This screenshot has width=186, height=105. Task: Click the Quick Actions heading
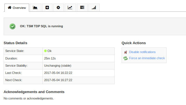point(134,43)
